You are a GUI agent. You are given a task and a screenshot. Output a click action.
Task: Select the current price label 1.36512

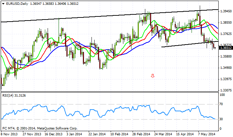pyautogui.click(x=226, y=48)
